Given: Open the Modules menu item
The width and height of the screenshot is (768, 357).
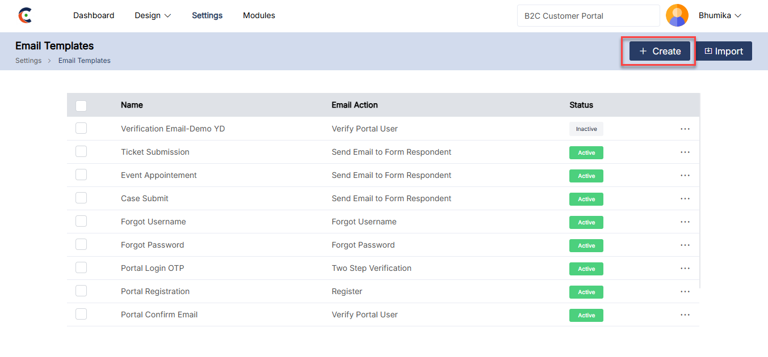Looking at the screenshot, I should point(259,16).
